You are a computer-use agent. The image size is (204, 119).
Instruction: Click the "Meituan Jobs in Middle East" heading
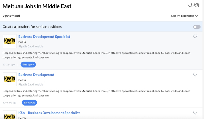click(x=37, y=6)
